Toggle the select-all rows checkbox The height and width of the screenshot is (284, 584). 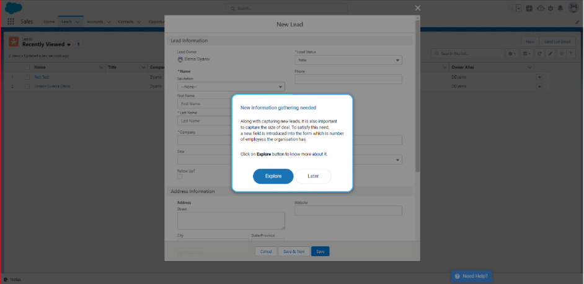click(27, 67)
